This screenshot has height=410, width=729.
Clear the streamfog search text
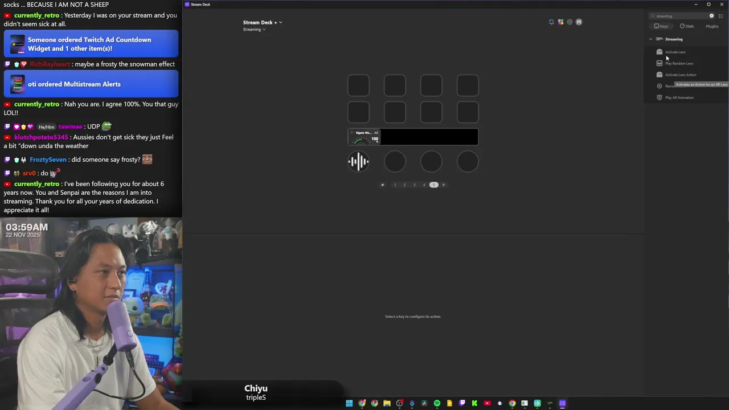[x=711, y=16]
